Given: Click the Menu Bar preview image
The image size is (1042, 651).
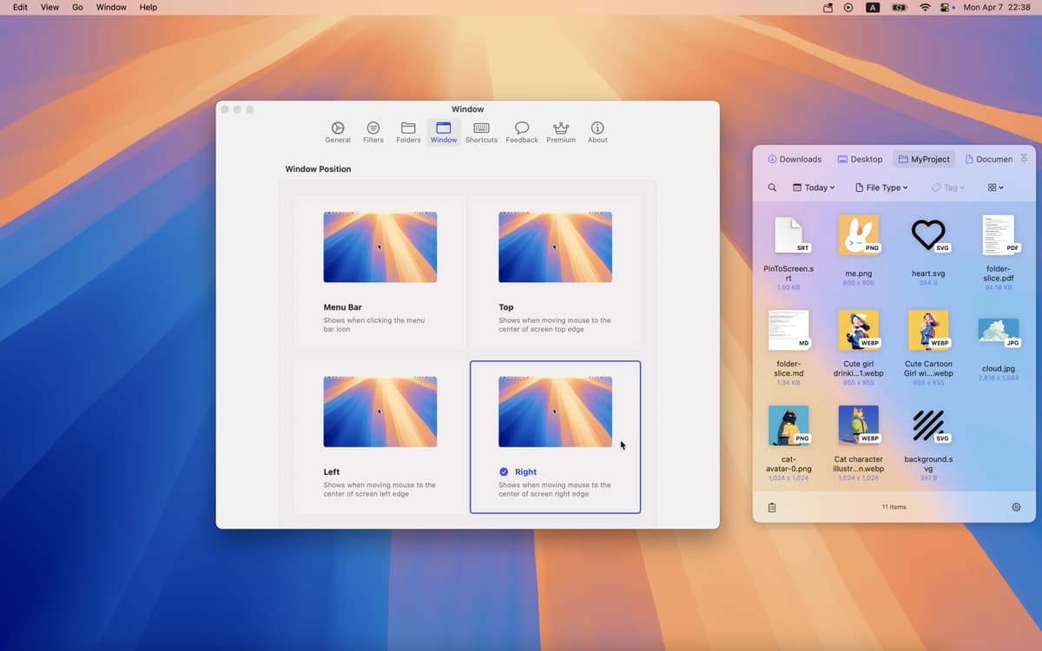Looking at the screenshot, I should tap(379, 247).
